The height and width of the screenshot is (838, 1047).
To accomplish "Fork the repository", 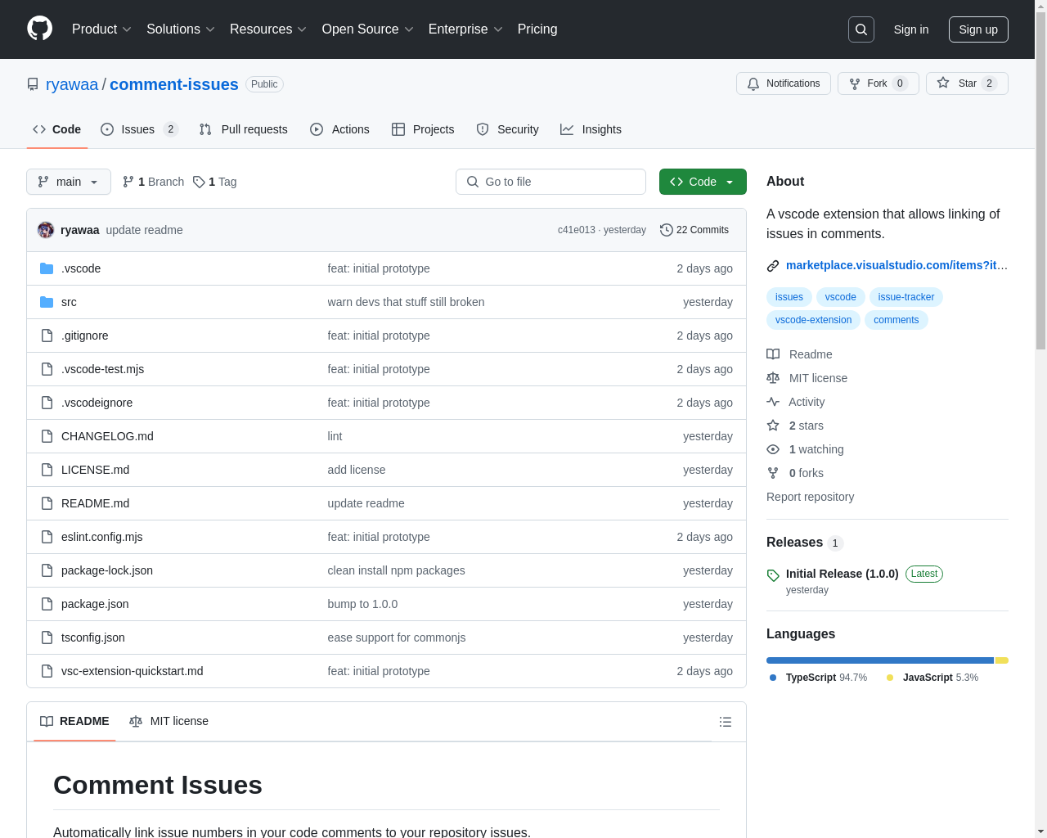I will (x=878, y=83).
